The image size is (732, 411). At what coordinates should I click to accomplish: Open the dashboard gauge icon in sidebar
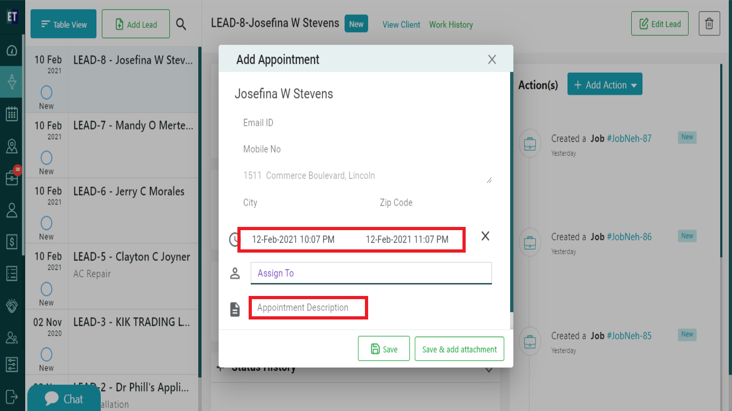click(x=12, y=51)
